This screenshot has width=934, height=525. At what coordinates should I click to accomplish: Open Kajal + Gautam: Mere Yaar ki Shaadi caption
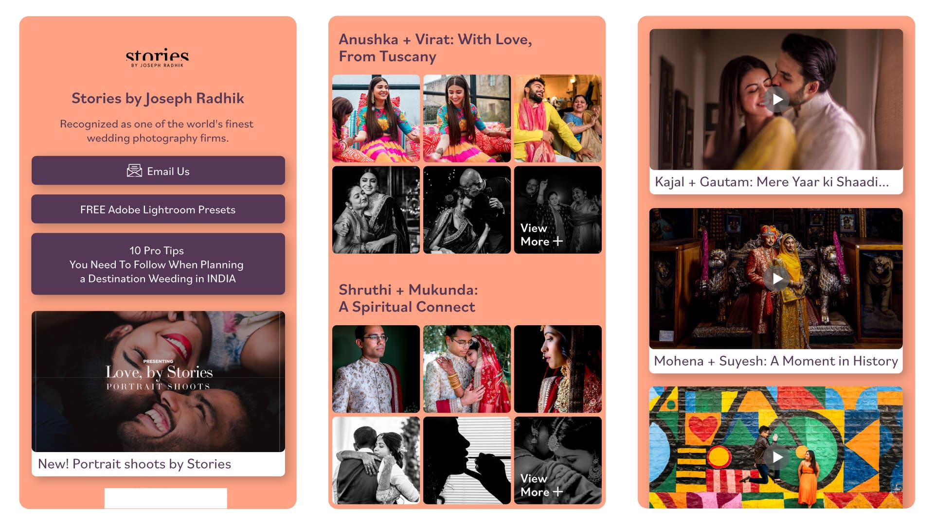(x=772, y=182)
